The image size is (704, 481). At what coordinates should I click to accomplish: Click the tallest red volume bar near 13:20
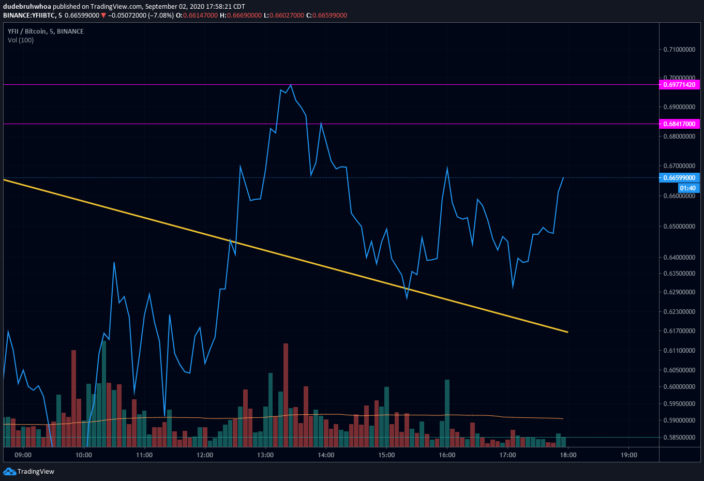tap(286, 395)
